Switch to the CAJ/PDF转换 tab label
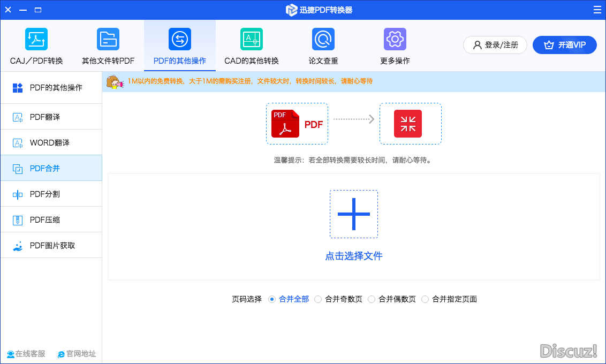 tap(36, 60)
